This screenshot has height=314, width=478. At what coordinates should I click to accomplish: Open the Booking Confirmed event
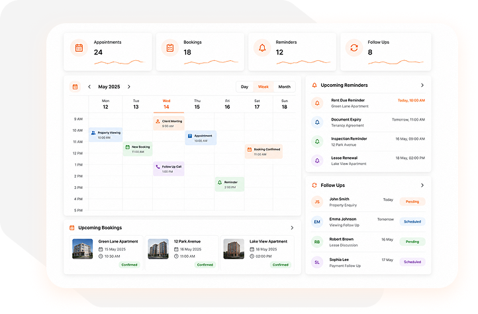click(263, 152)
